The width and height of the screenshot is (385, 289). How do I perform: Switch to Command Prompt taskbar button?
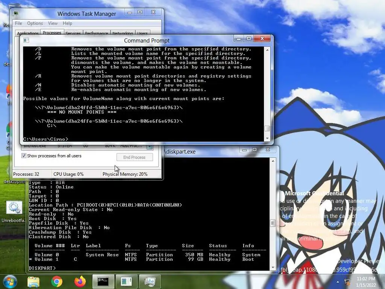(x=103, y=281)
